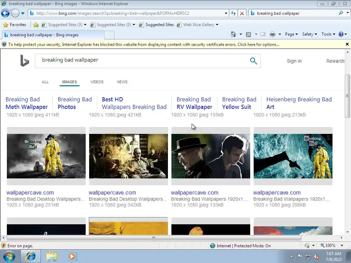
Task: Click wallpapercave.com link under 133kB image
Action: 195,192
